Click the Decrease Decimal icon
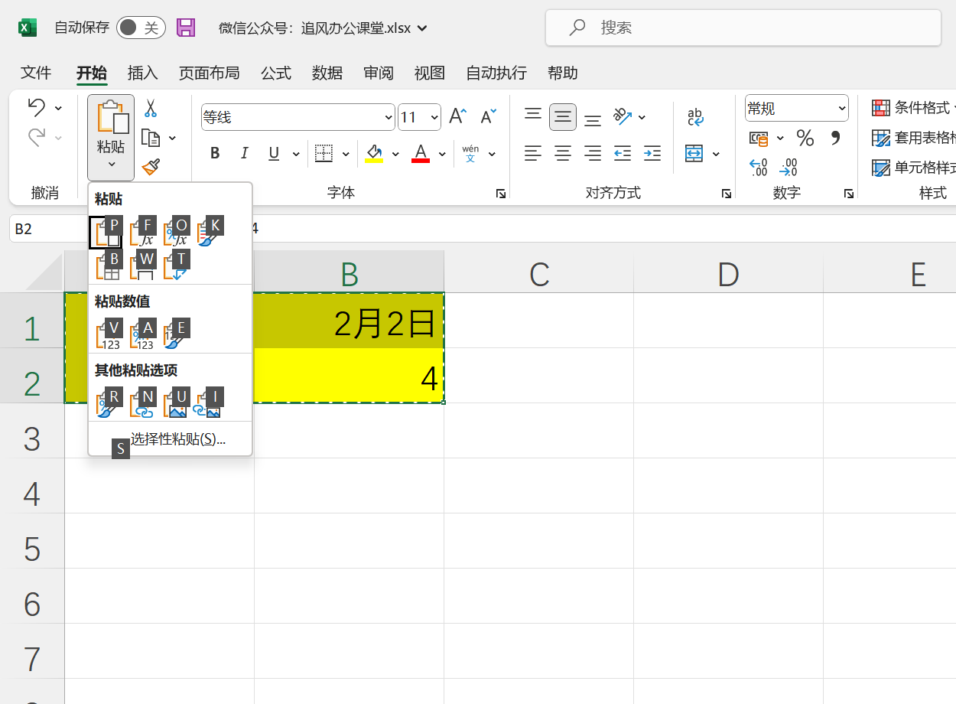 (789, 167)
